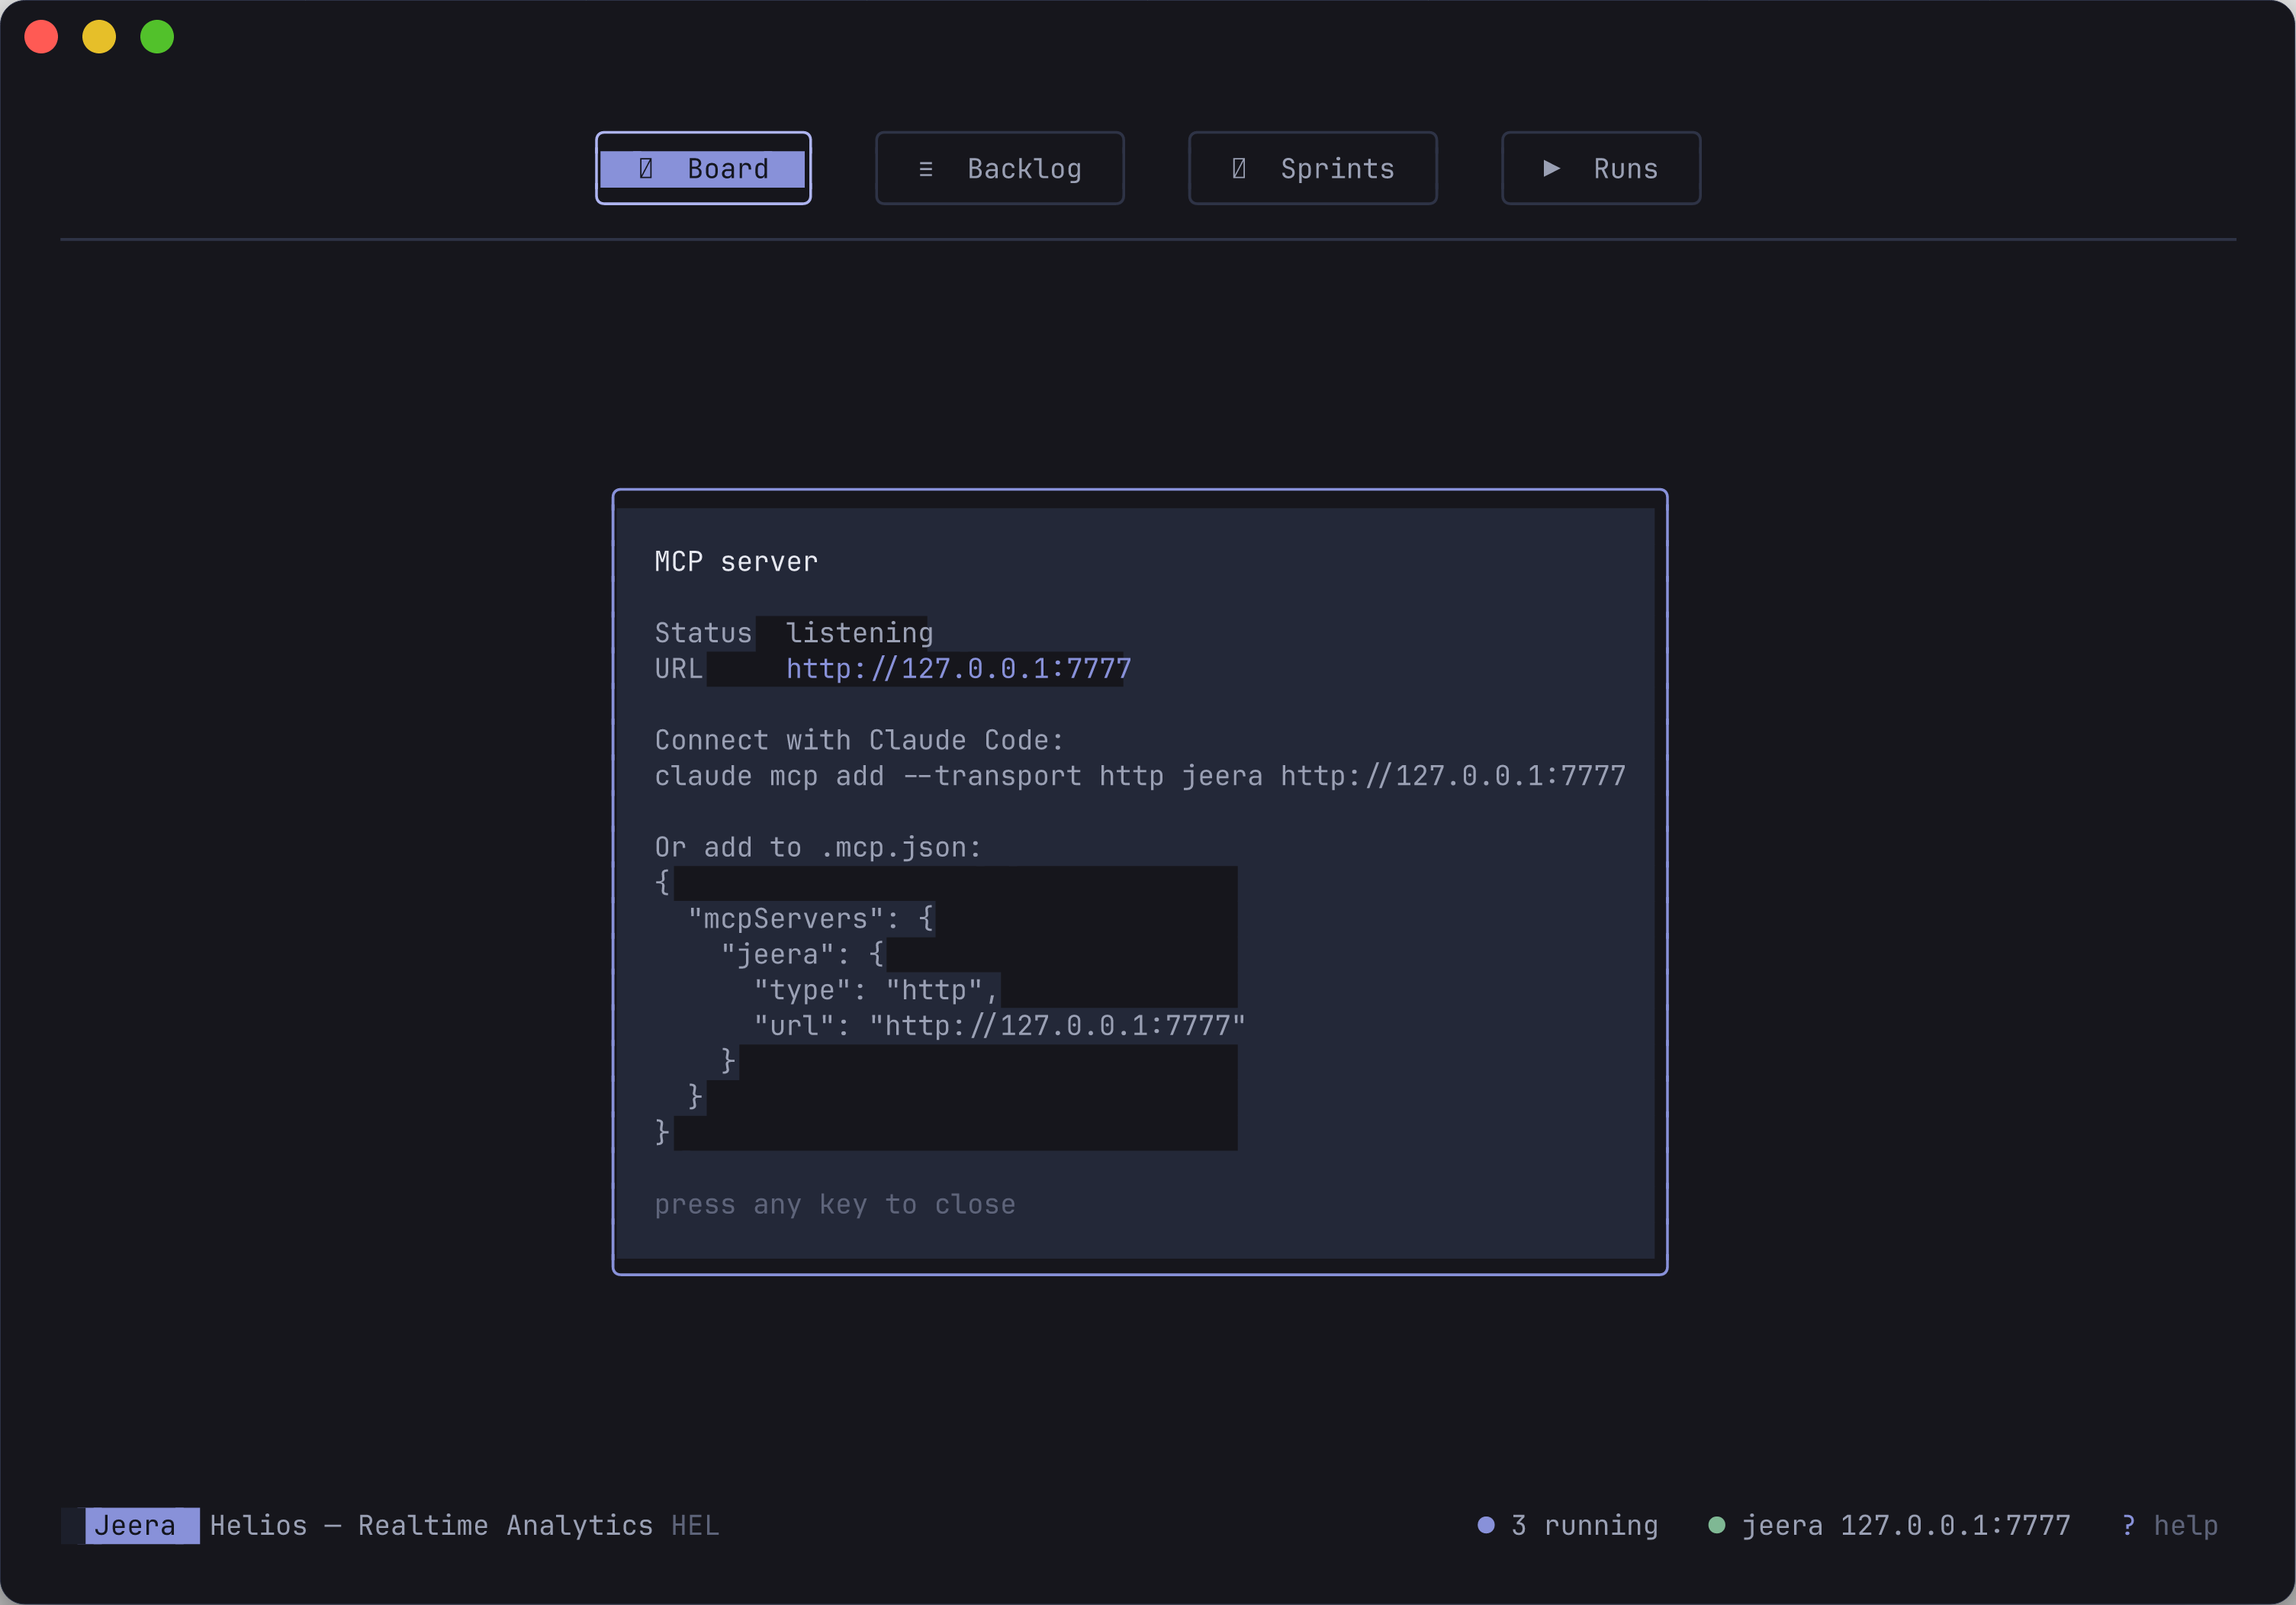
Task: Click the 'Or add to .mcp.json:' line
Action: click(818, 847)
